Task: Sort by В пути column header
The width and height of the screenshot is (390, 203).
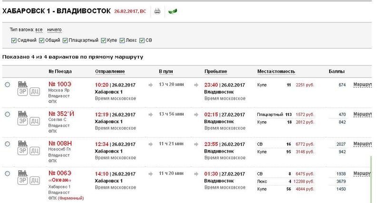Action: (x=166, y=71)
